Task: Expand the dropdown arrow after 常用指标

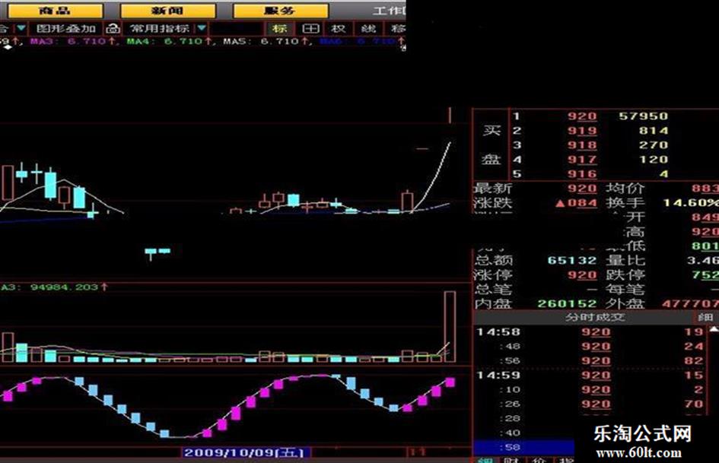Action: (202, 28)
